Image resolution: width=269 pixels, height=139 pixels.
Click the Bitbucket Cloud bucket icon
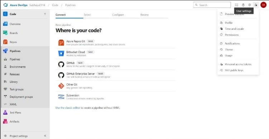(61, 53)
